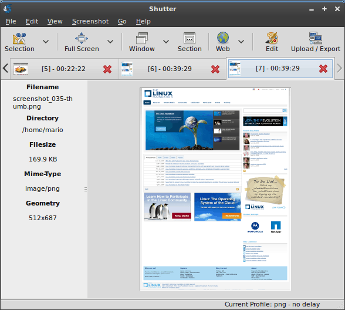Expand the Full Screen dropdown arrow
Screen dimensions: 345x310
point(110,42)
